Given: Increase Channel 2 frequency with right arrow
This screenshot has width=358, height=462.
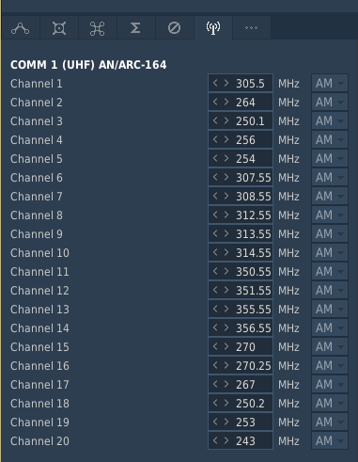Looking at the screenshot, I should click(x=226, y=102).
